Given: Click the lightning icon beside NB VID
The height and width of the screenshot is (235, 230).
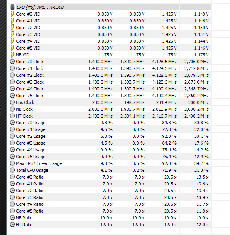Looking at the screenshot, I should [x=12, y=54].
